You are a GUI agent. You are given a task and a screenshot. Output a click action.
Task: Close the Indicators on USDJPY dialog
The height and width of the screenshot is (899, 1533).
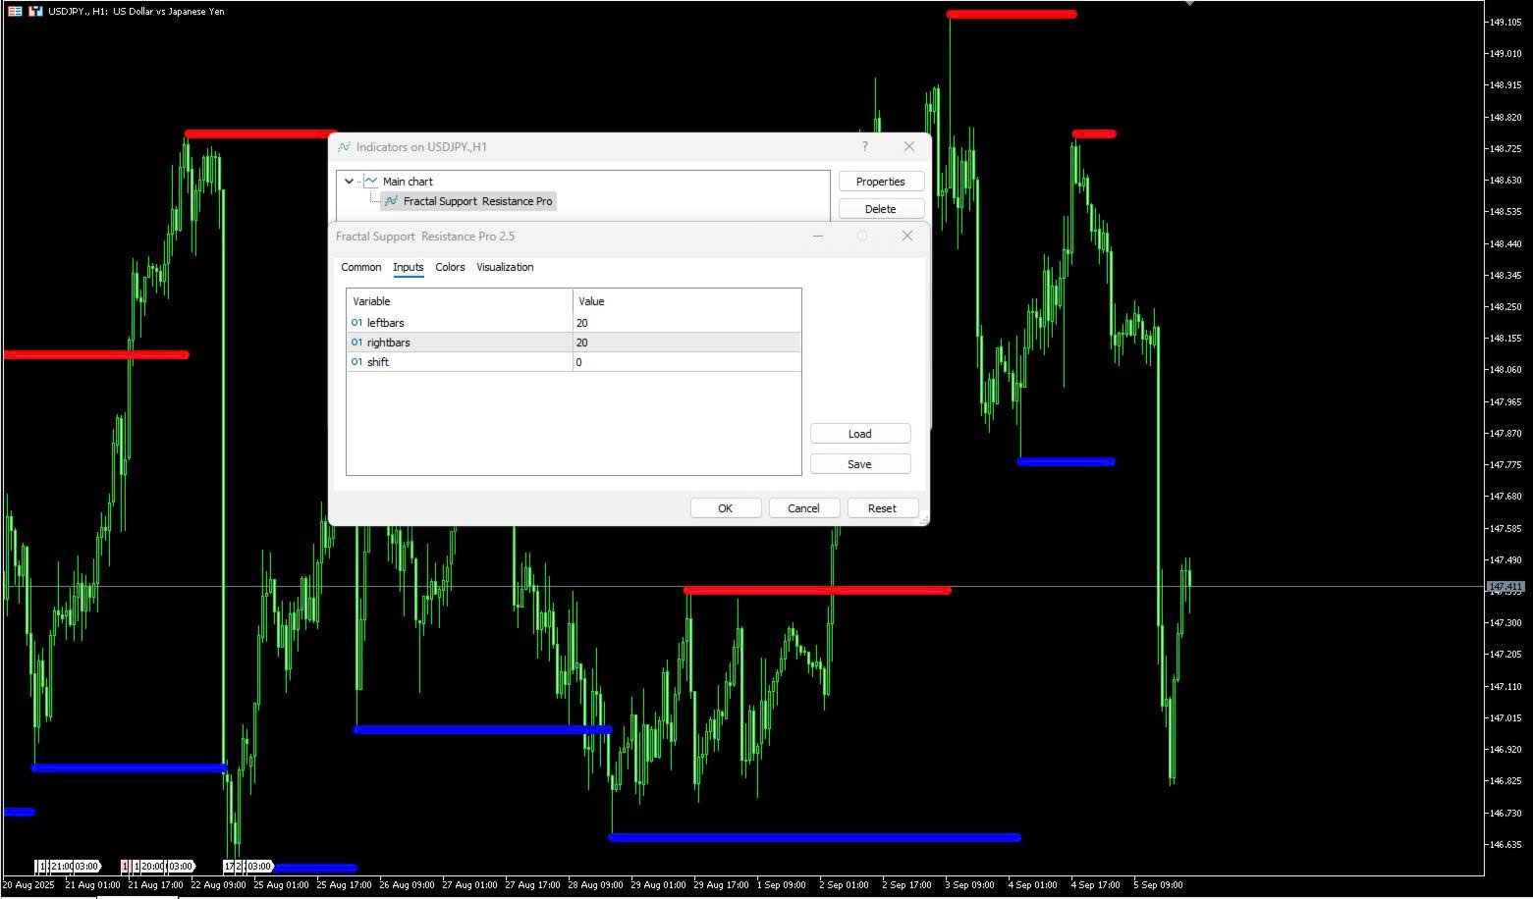tap(909, 146)
